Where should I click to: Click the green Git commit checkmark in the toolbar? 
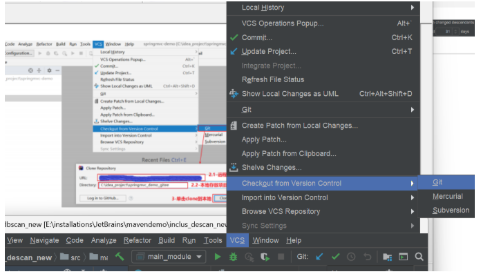[x=335, y=257]
